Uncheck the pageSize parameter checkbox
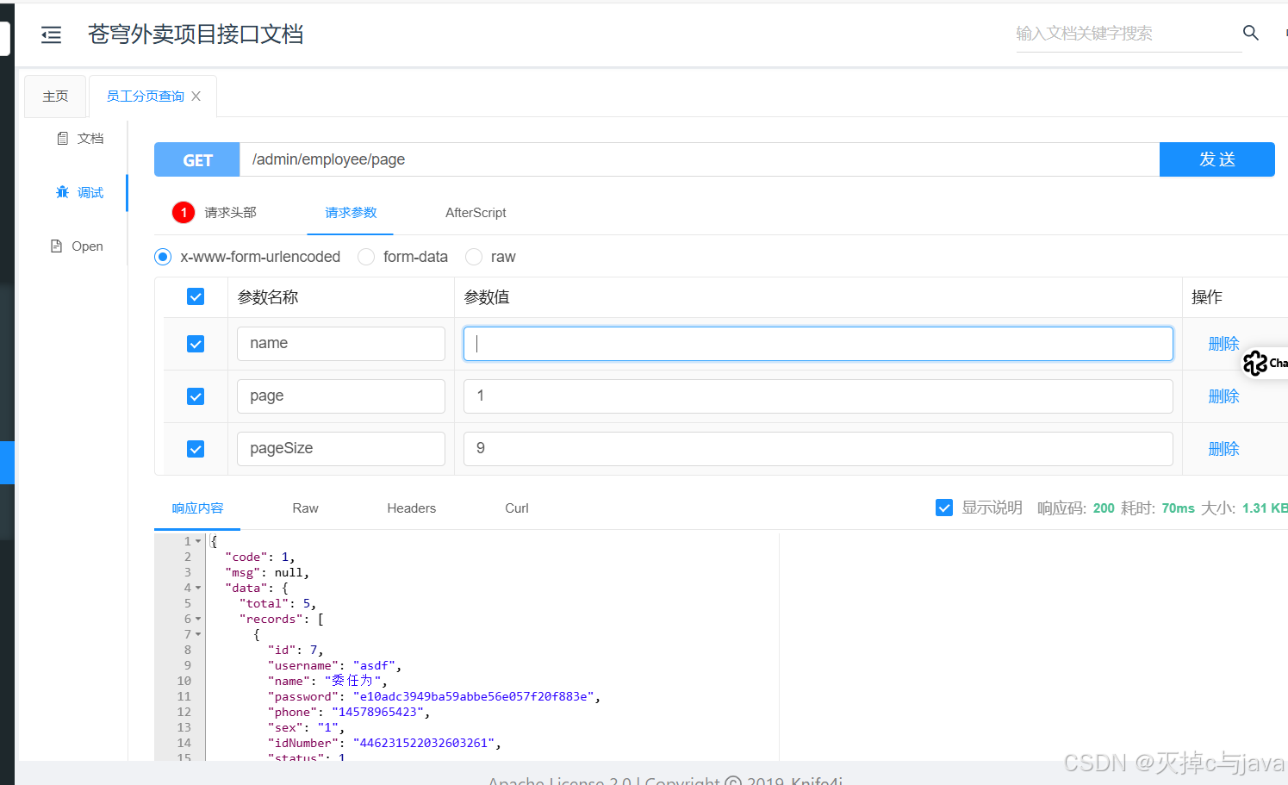Viewport: 1288px width, 785px height. (x=196, y=449)
